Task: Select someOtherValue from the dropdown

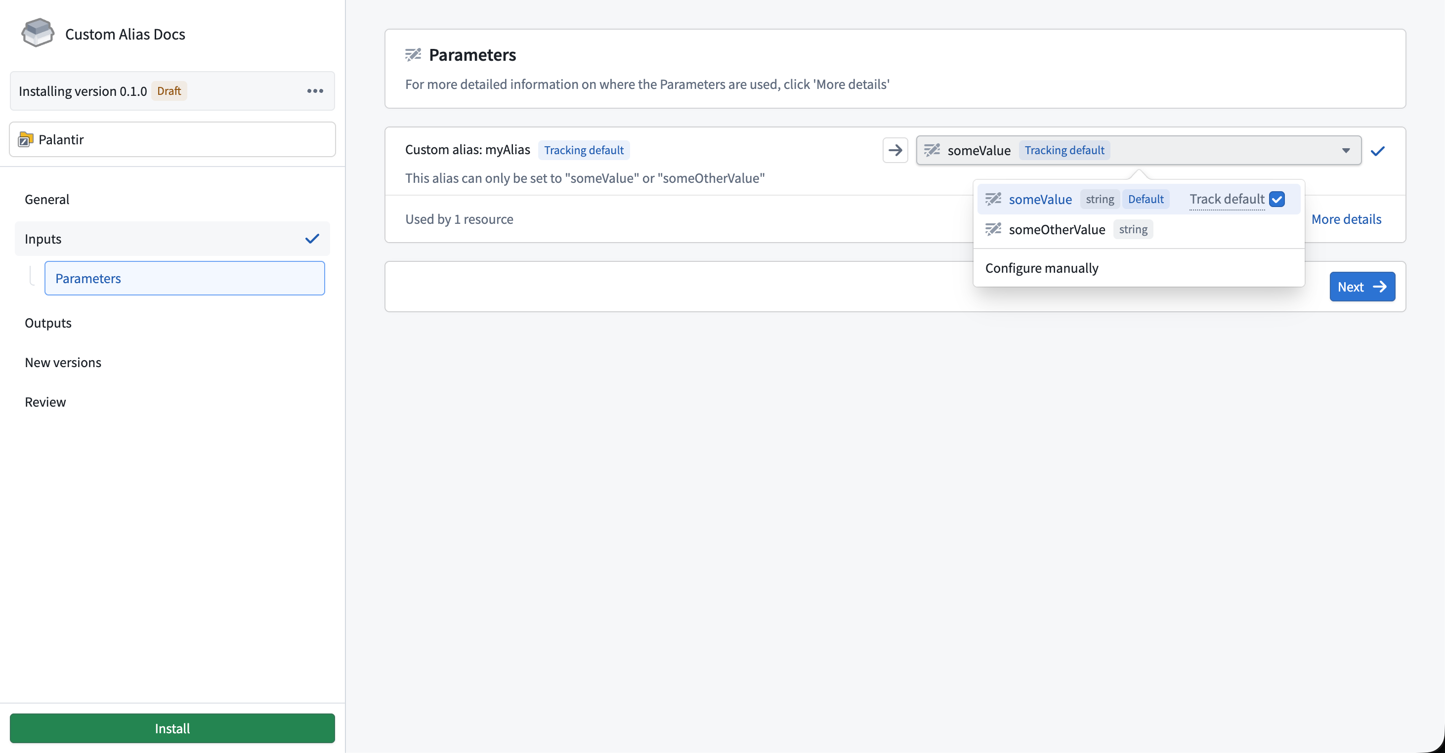Action: 1057,229
